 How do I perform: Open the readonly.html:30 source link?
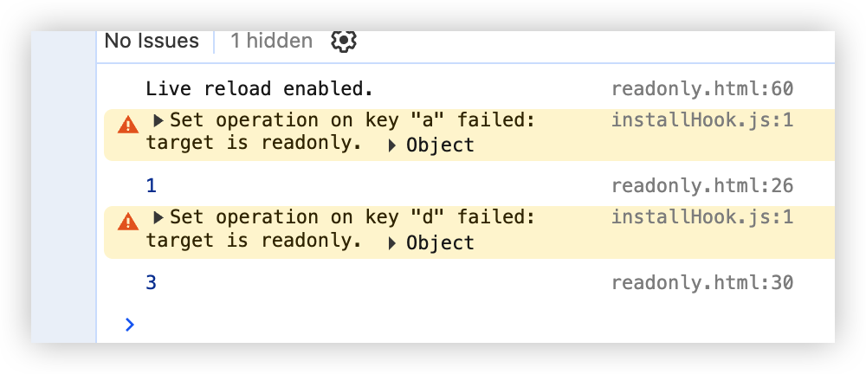(x=701, y=282)
